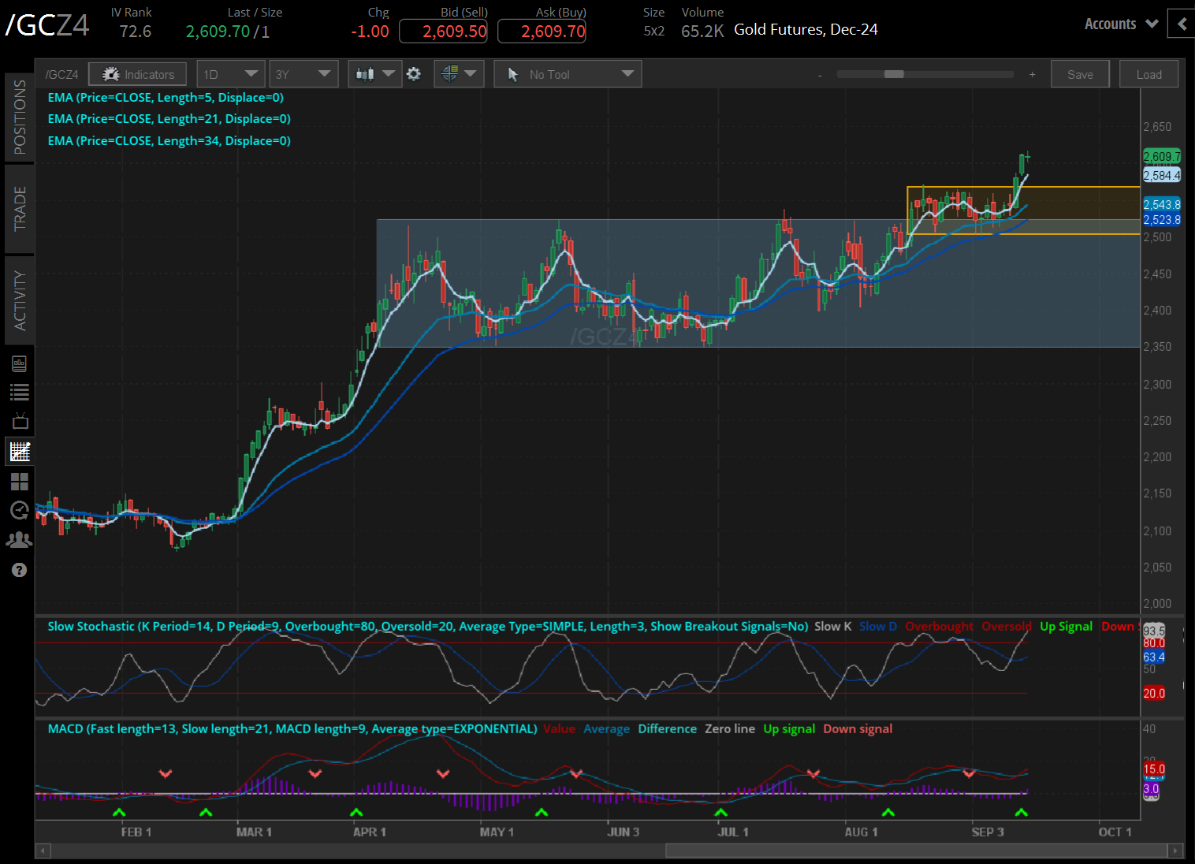This screenshot has height=864, width=1195.
Task: Click the Load button
Action: pyautogui.click(x=1148, y=73)
